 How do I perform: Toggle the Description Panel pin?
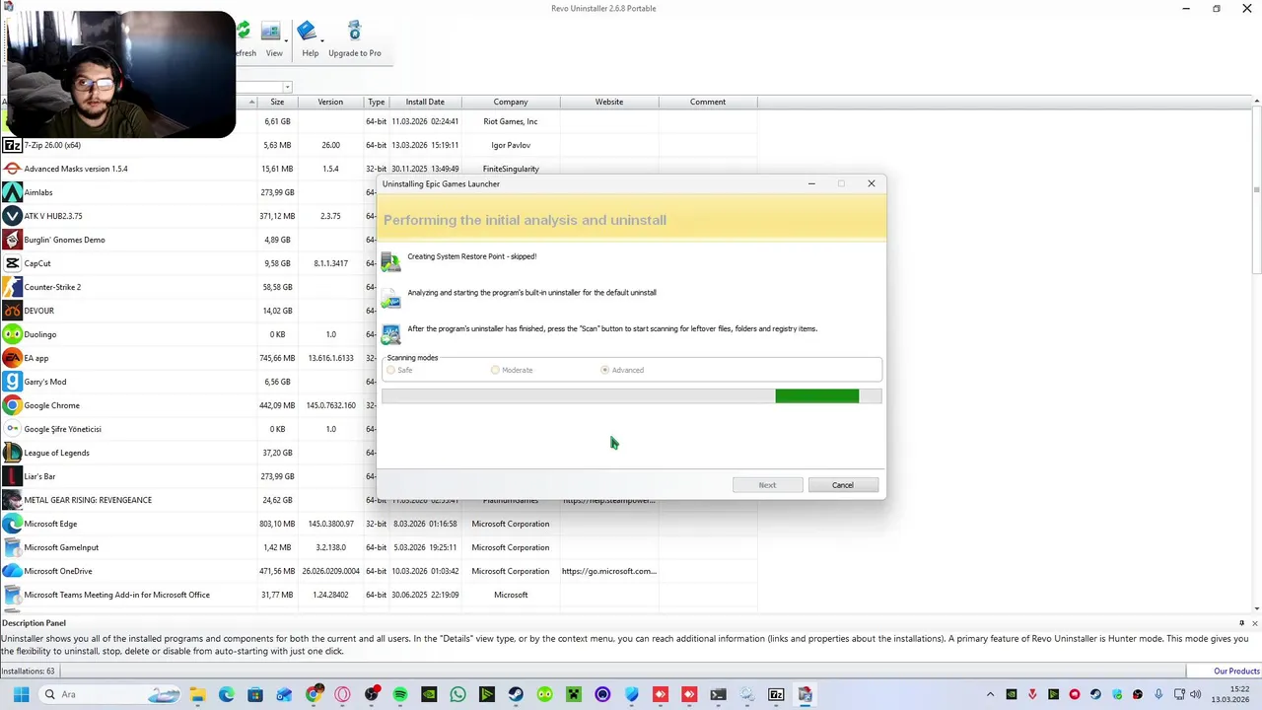(x=1241, y=623)
